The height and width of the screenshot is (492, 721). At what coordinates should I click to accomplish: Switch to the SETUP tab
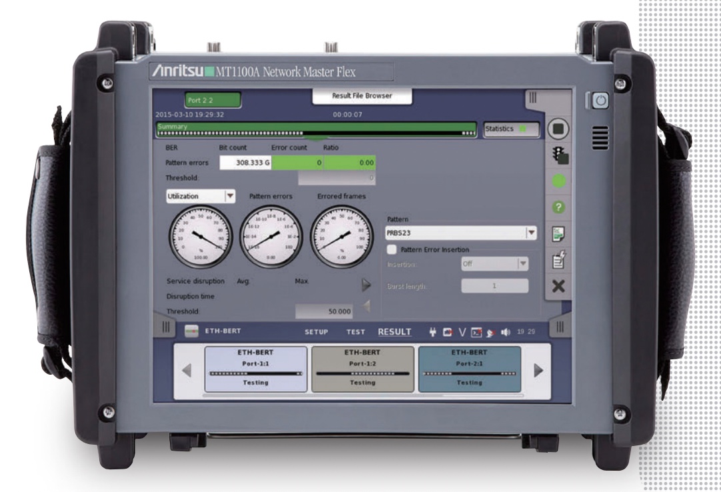tap(317, 332)
